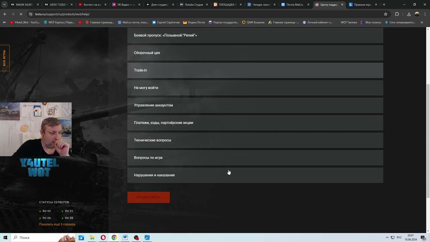
Task: Open the tab search dropdown arrow
Action: coord(5,5)
